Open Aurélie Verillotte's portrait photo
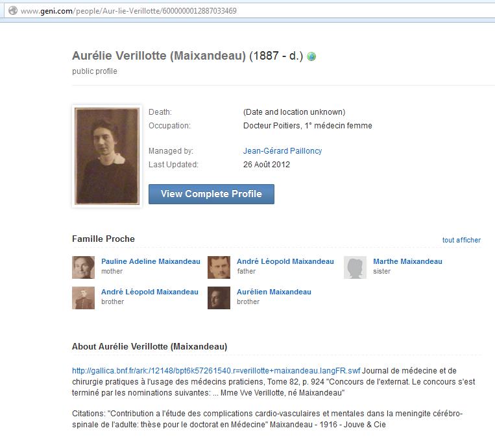The width and height of the screenshot is (495, 437). click(107, 156)
